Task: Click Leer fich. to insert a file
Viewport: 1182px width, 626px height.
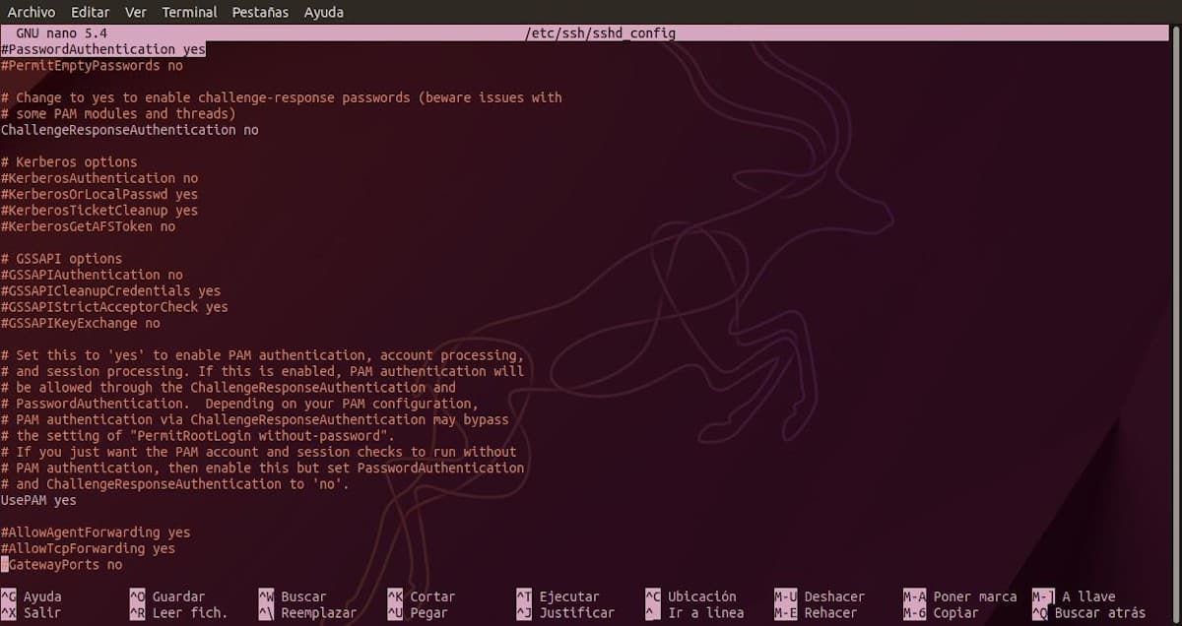Action: click(177, 611)
